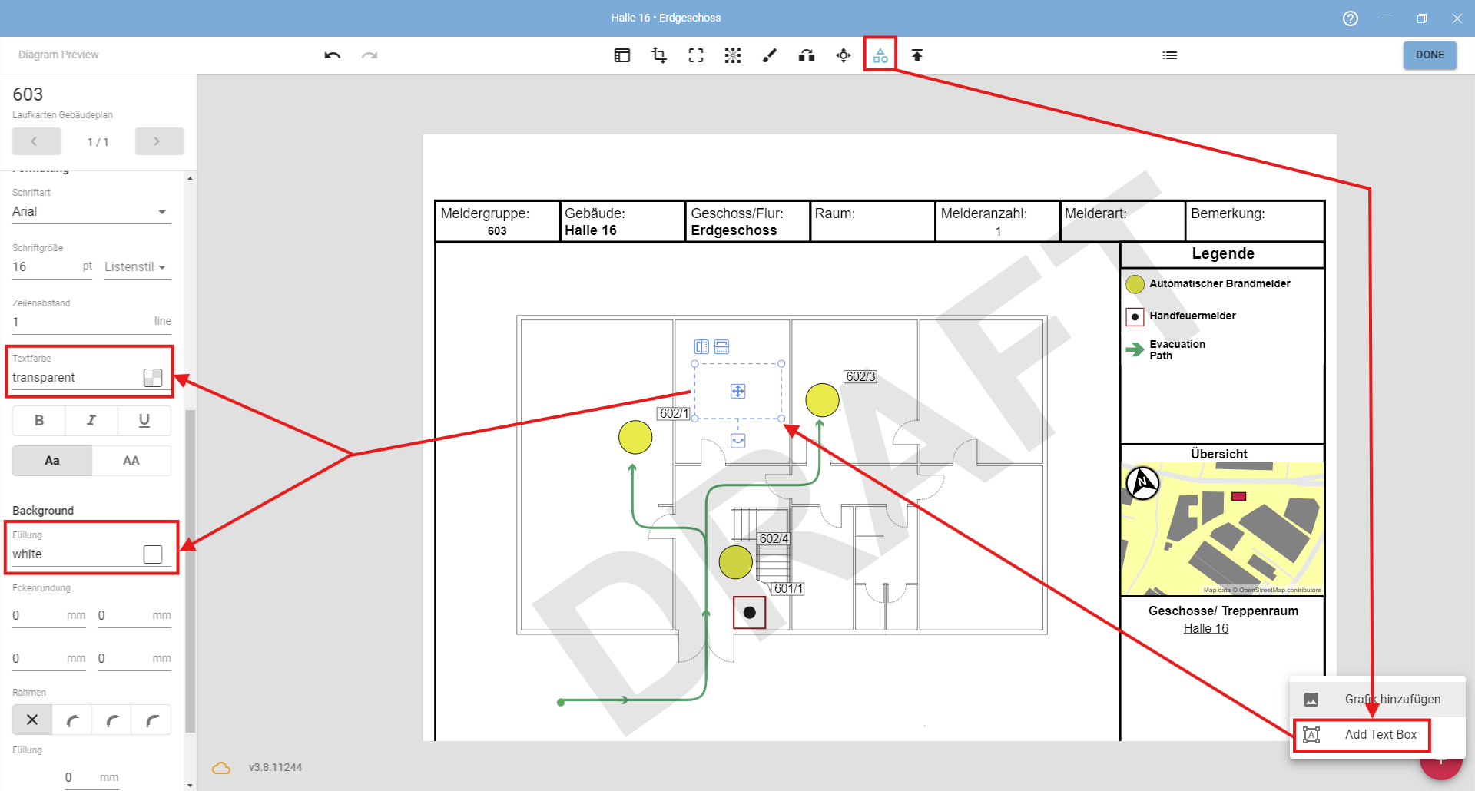1475x791 pixels.
Task: Select the 601/1 label on floor plan
Action: pyautogui.click(x=788, y=589)
